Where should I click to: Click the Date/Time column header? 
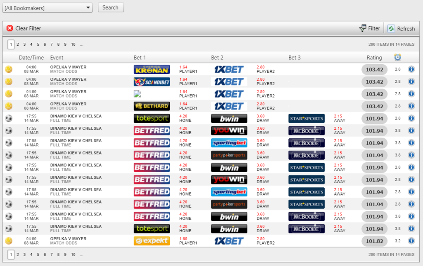[31, 58]
